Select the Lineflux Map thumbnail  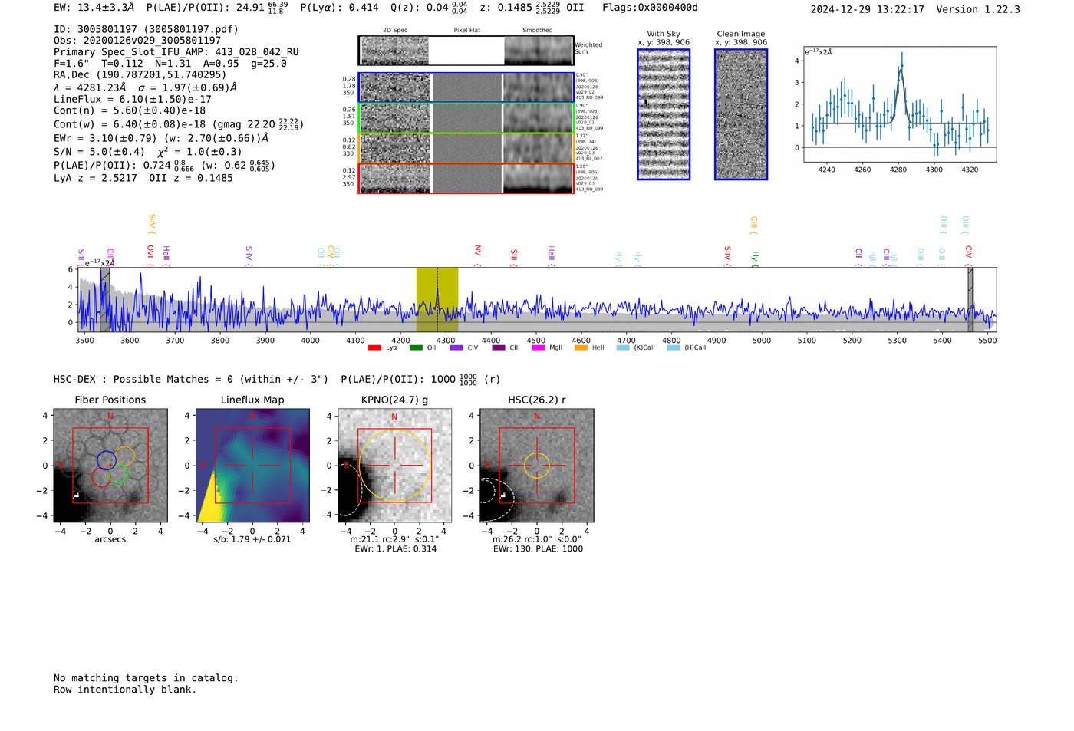[x=252, y=466]
